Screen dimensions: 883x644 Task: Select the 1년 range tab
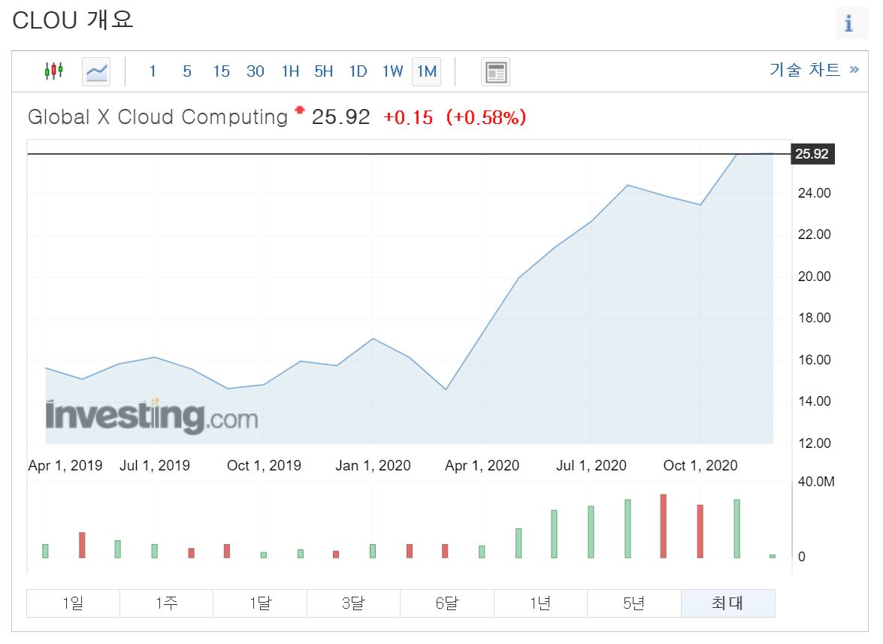pos(540,603)
